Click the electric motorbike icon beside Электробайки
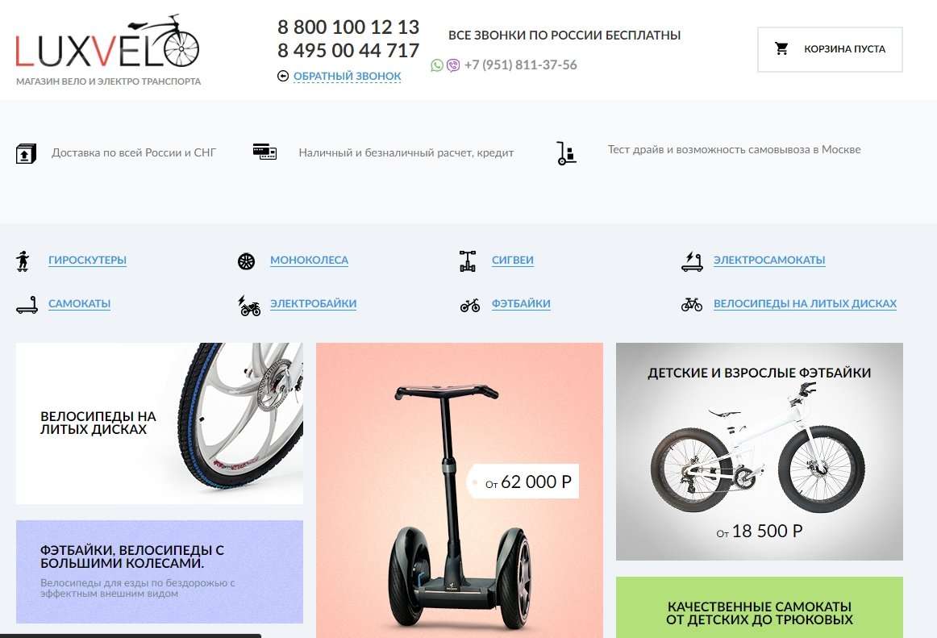The image size is (937, 638). (x=249, y=305)
